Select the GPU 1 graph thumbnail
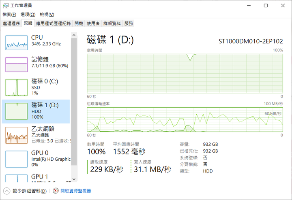Viewport: 292px width, 200px height. 16,178
